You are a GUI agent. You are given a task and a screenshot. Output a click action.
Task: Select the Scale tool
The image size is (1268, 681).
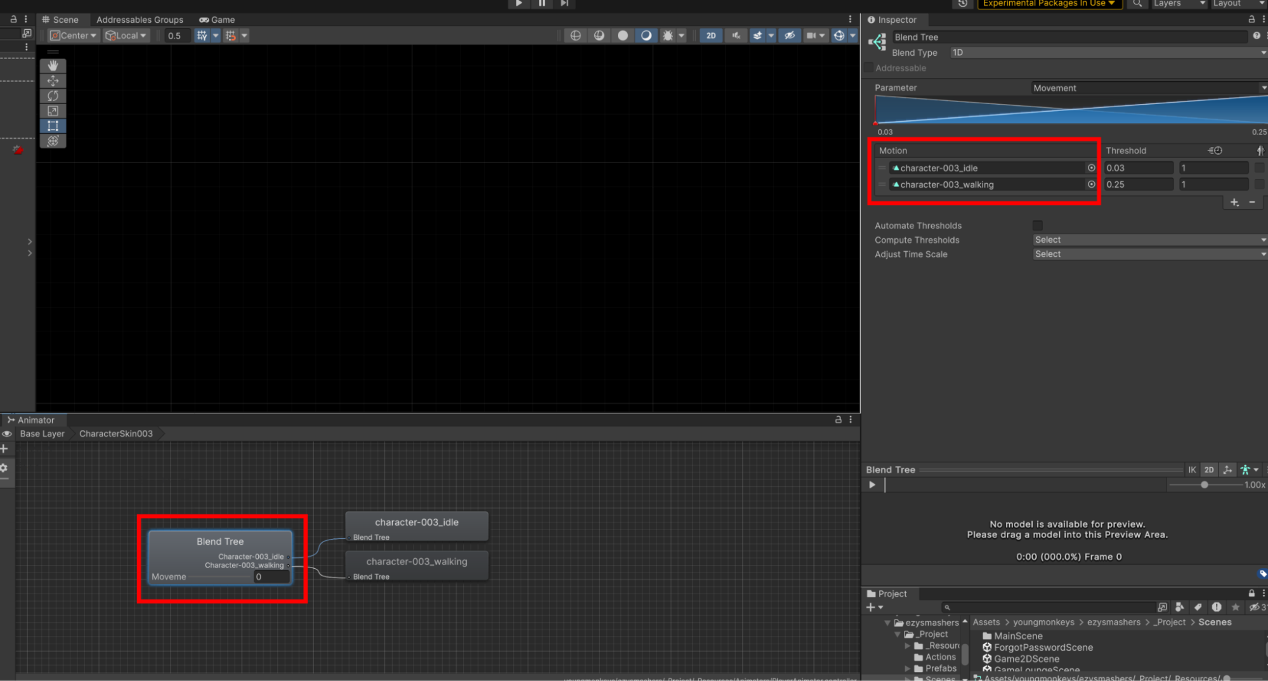pos(53,111)
